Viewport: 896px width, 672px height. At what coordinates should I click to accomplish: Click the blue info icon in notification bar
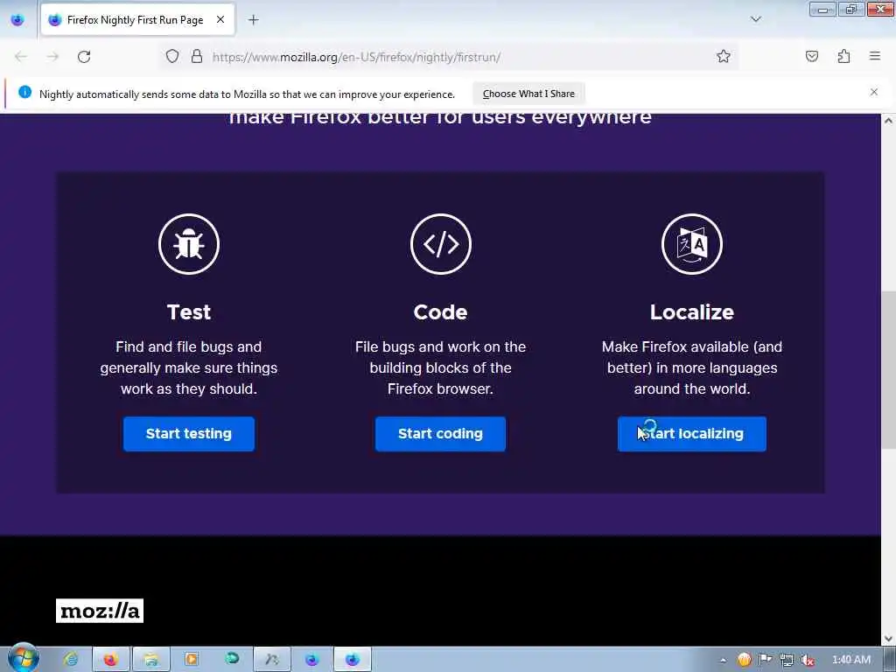(24, 92)
